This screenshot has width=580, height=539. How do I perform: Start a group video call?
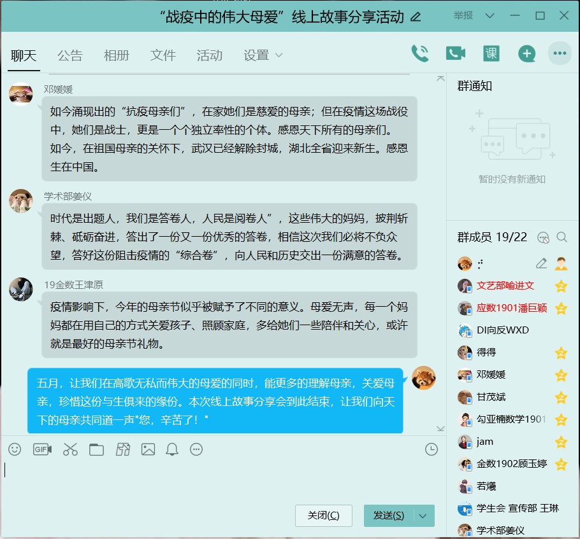tap(455, 53)
